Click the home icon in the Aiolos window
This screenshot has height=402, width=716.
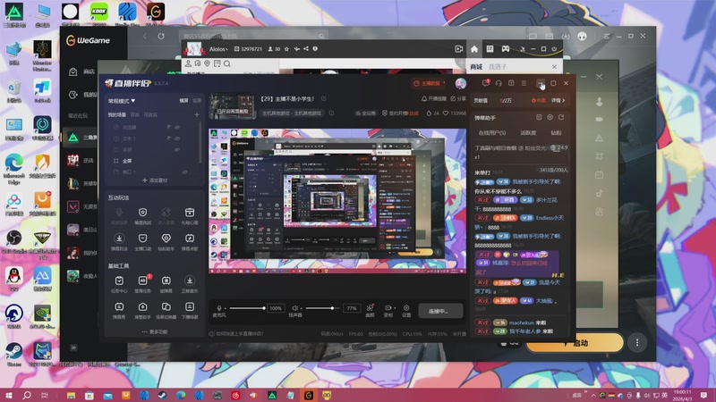(474, 49)
